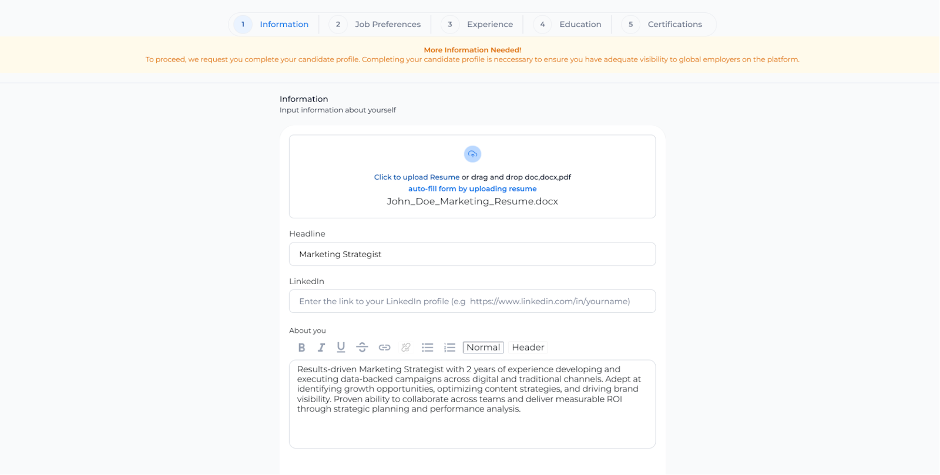This screenshot has height=475, width=940.
Task: Create a bulleted list
Action: pyautogui.click(x=428, y=348)
